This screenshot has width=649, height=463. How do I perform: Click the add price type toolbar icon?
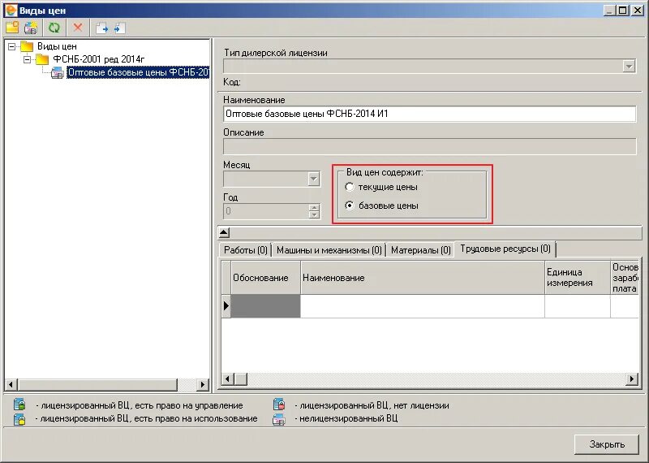click(31, 28)
